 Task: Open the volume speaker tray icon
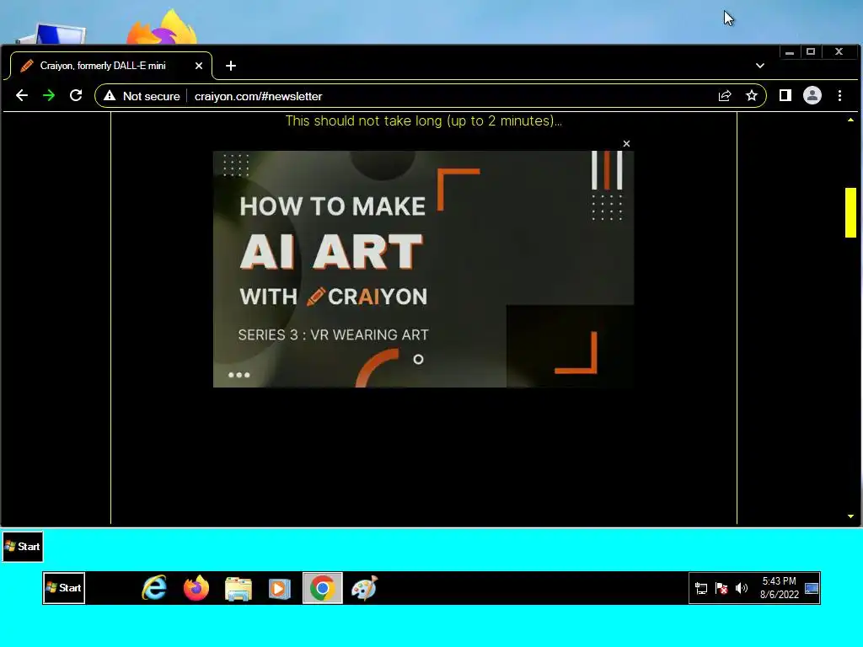click(742, 589)
